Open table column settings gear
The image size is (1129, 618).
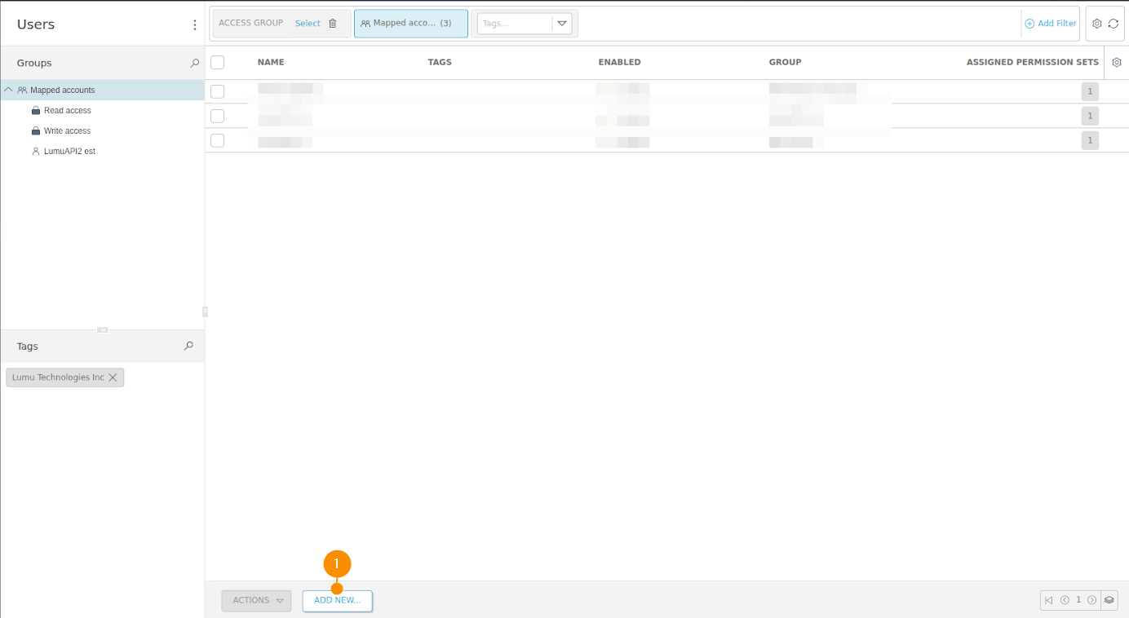click(x=1117, y=62)
